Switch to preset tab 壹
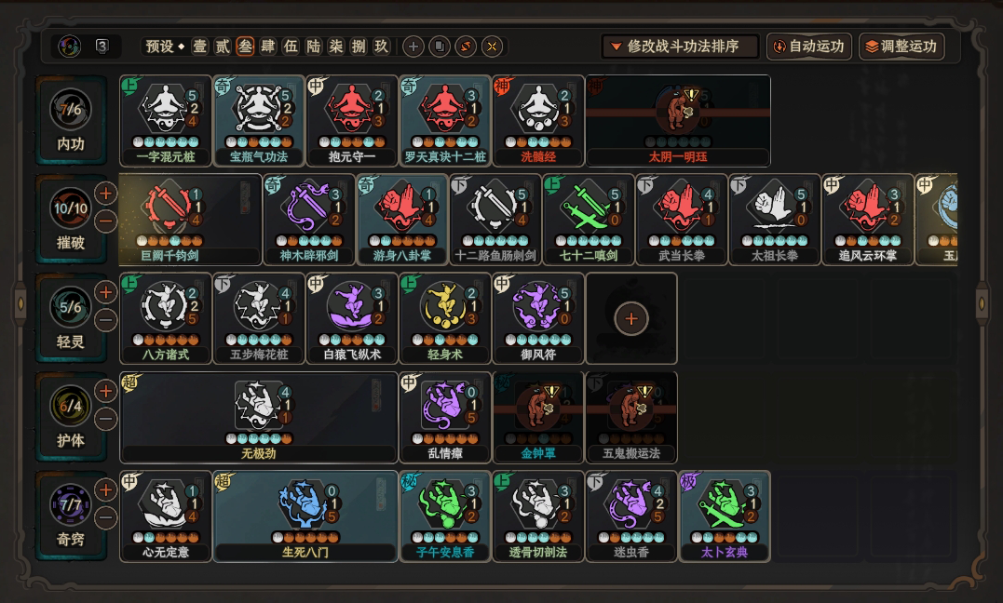 pos(200,47)
